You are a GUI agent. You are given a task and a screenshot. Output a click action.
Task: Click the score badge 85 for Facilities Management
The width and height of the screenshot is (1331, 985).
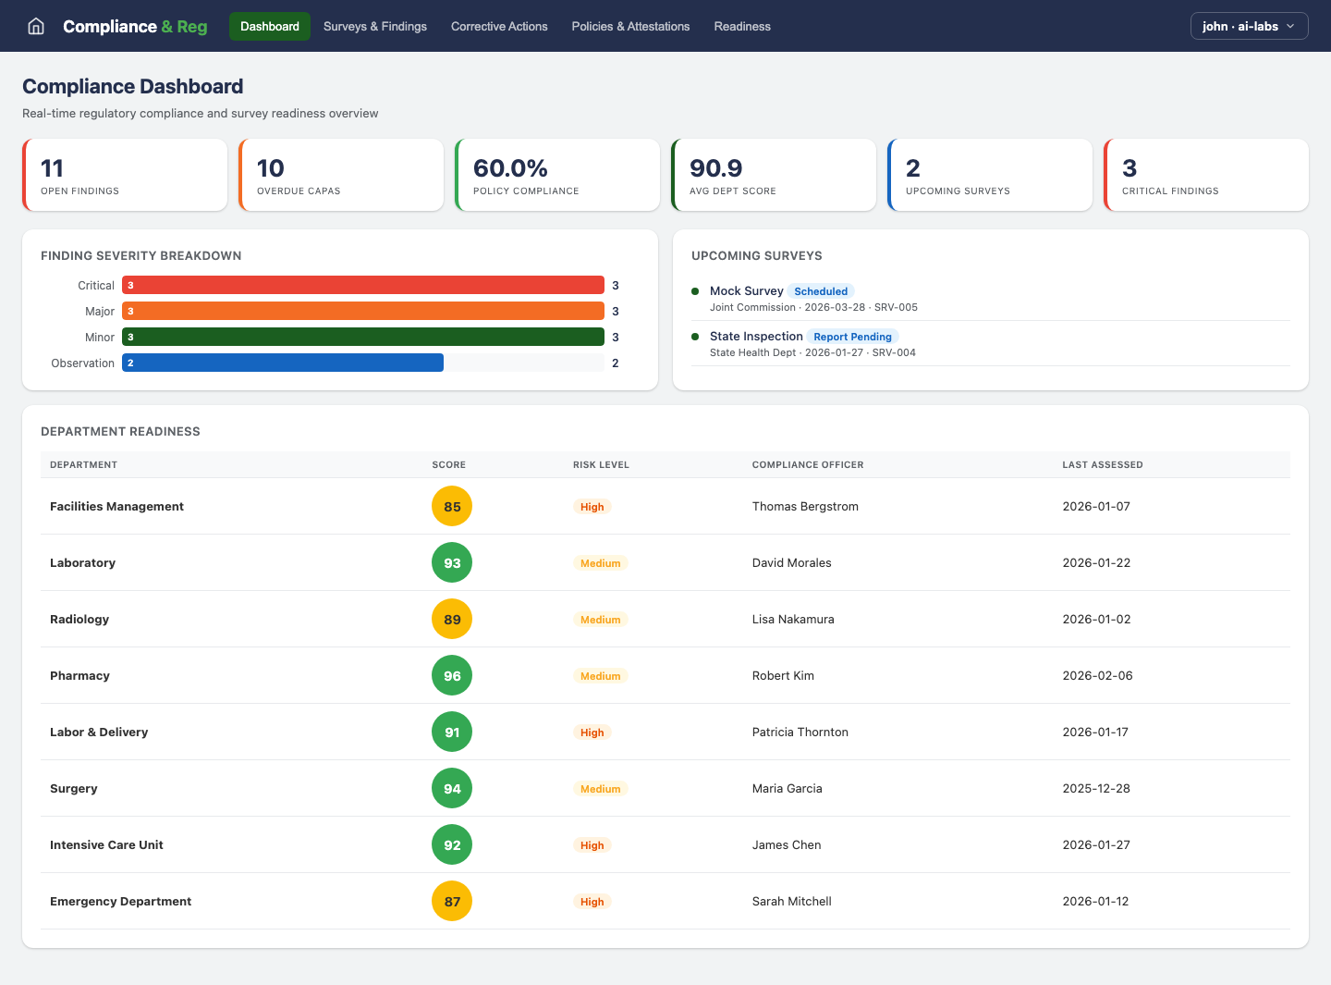(x=452, y=506)
